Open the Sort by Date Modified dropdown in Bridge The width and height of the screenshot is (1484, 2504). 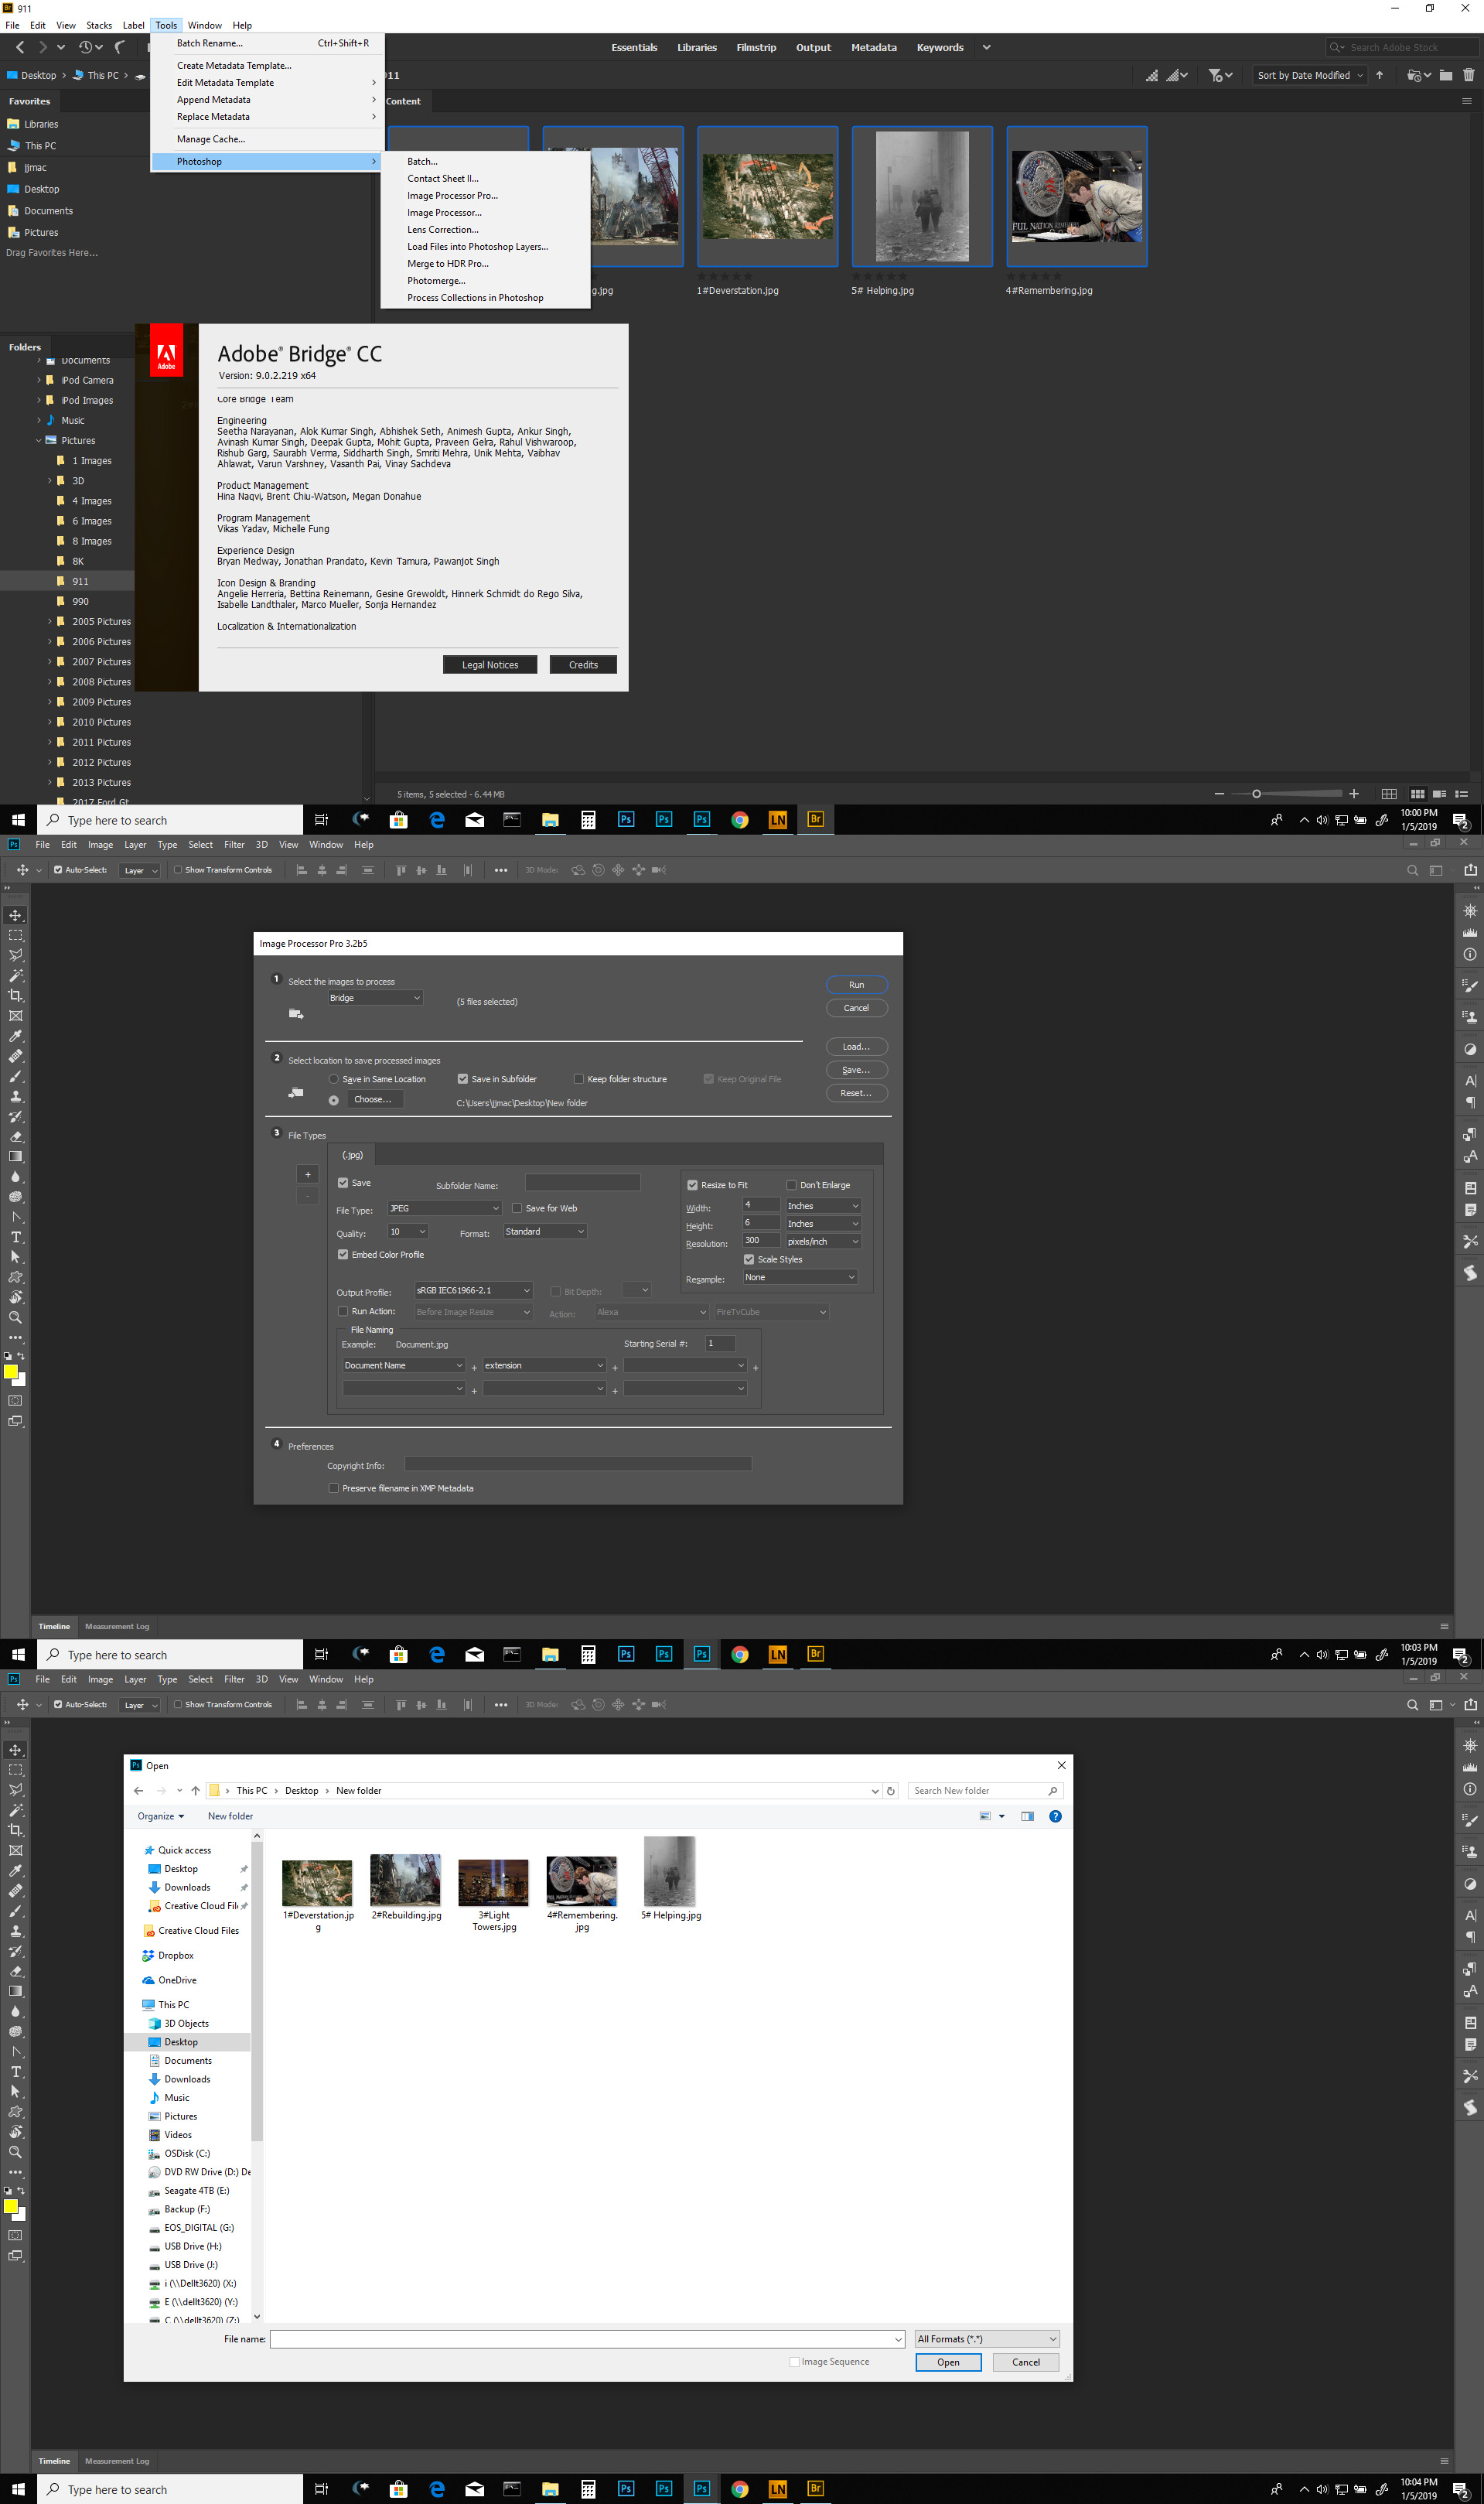click(x=1309, y=75)
